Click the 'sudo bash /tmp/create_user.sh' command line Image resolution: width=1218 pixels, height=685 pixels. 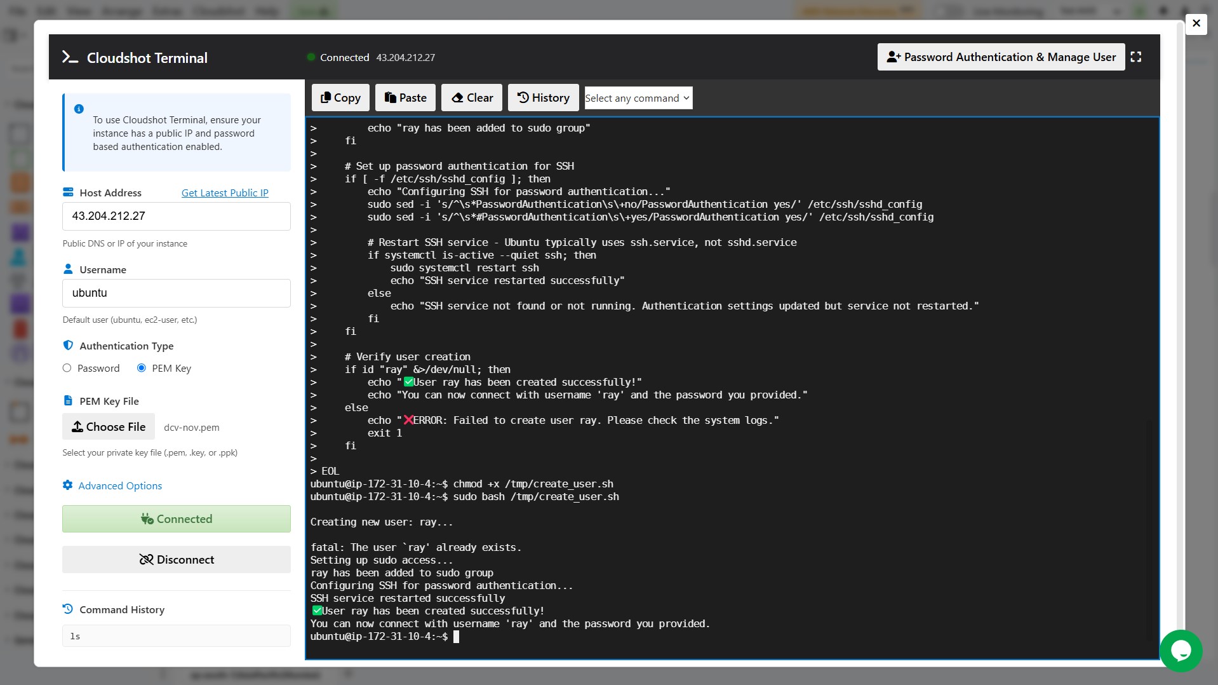[x=464, y=497]
